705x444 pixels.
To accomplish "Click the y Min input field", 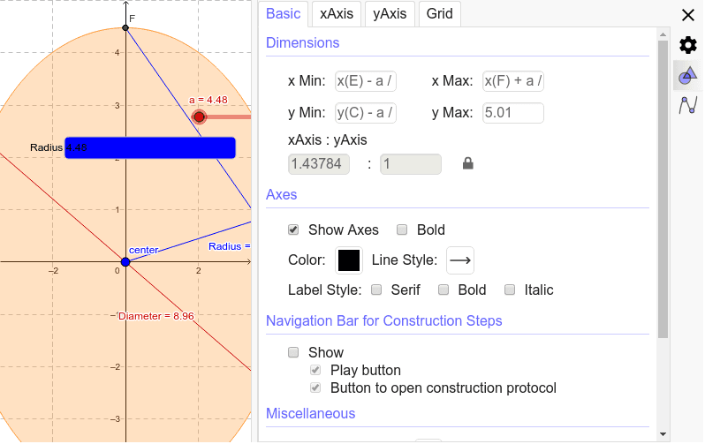I will point(366,113).
